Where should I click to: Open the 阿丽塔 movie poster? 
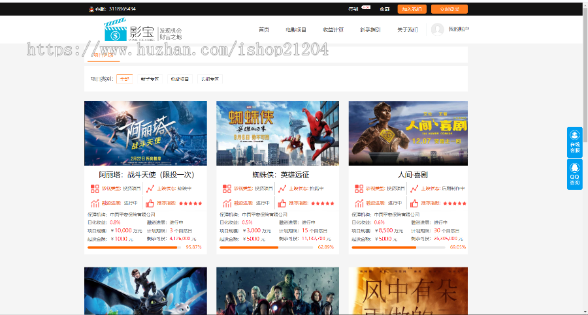pos(146,133)
